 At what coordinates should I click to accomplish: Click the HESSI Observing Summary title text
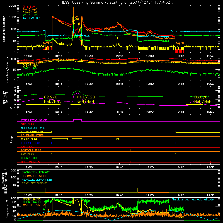118,2
